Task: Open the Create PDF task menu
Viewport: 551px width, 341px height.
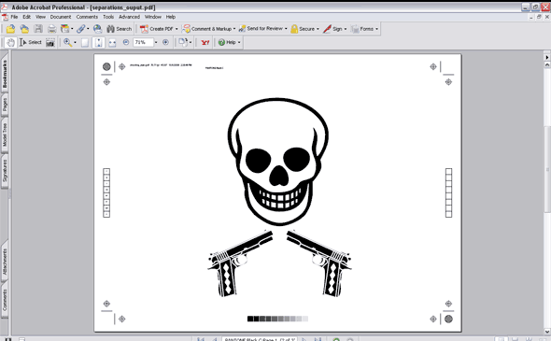Action: [x=159, y=29]
